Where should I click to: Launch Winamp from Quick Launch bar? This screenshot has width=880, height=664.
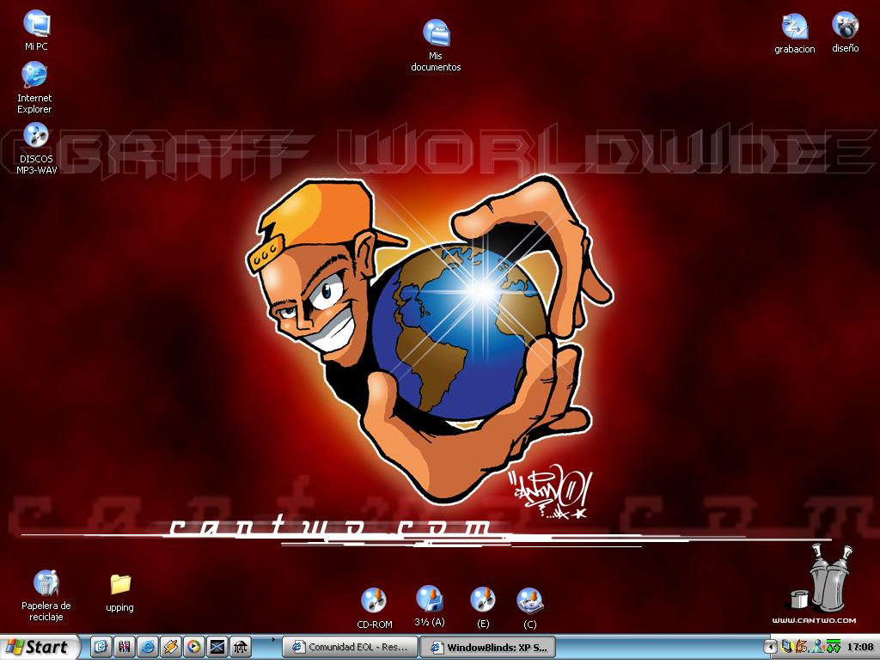pos(171,647)
